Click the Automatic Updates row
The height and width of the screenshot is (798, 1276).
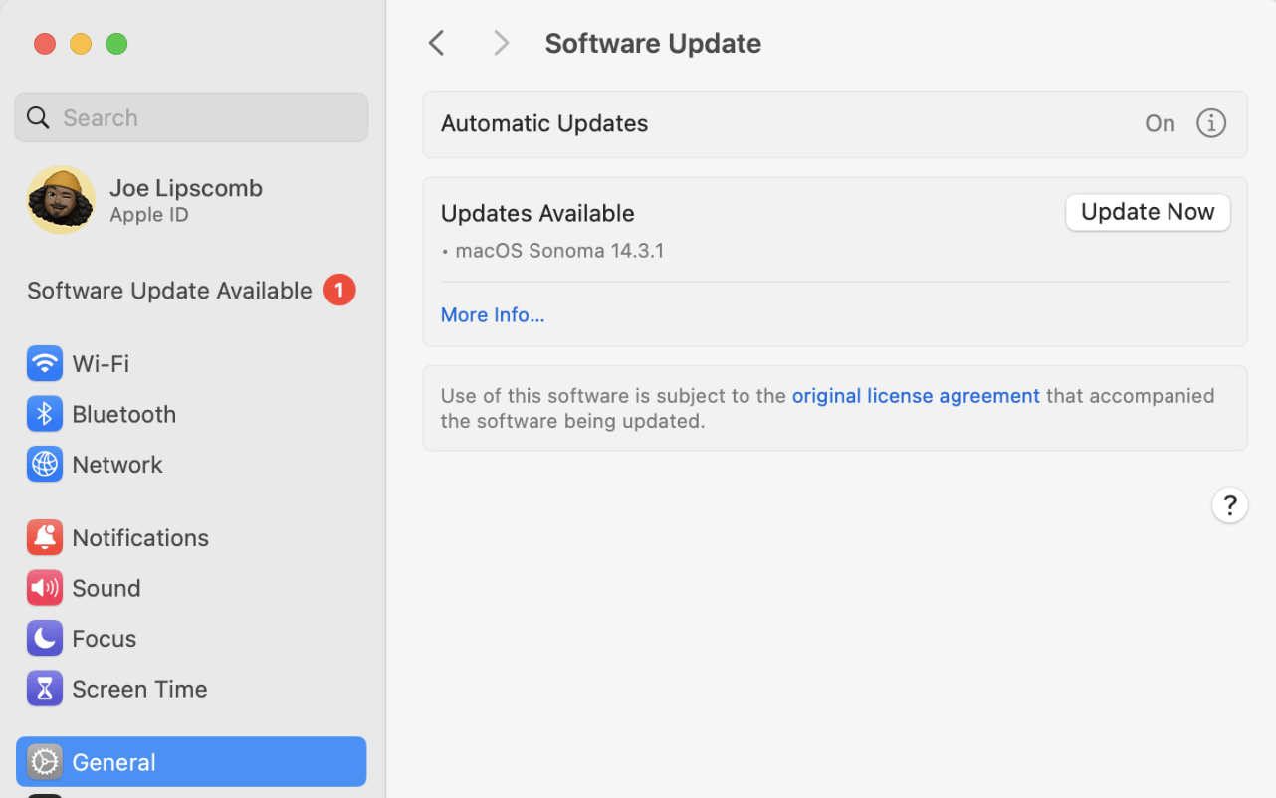point(697,124)
